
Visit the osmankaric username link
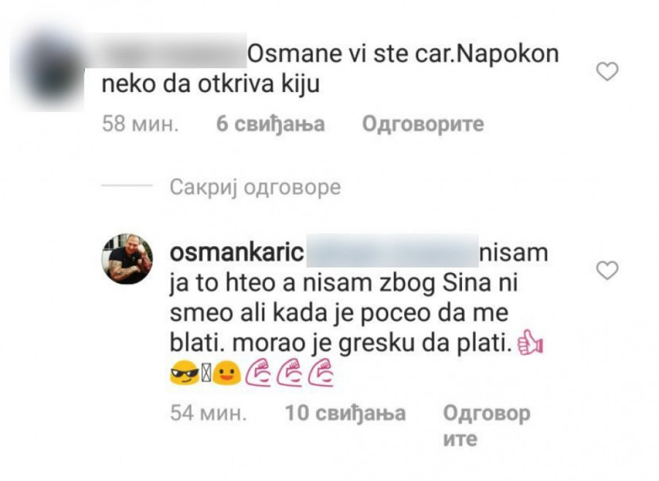(x=237, y=253)
